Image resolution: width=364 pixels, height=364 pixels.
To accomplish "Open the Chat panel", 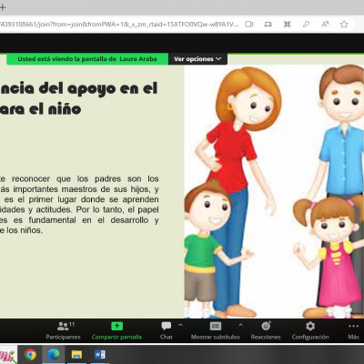I will (167, 330).
